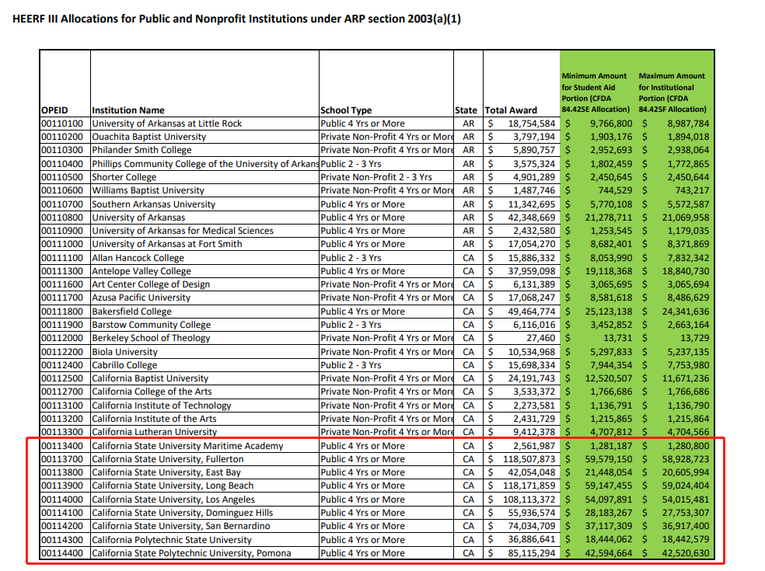Select Phillips Community College row name
The height and width of the screenshot is (571, 765).
coord(205,164)
